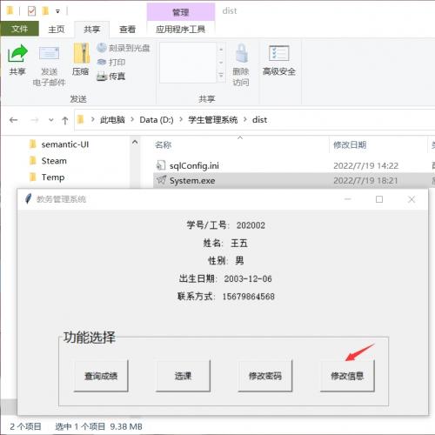Switch to the Home (主页) ribbon tab
435x435 pixels.
point(57,30)
